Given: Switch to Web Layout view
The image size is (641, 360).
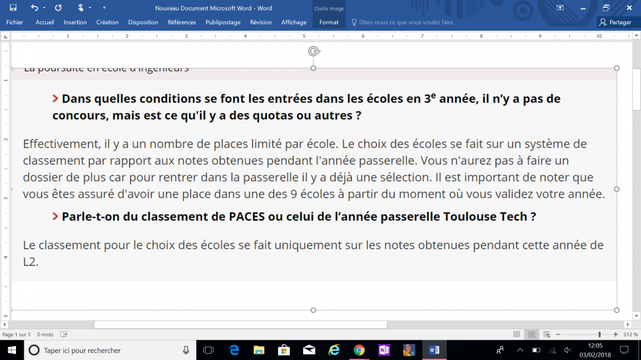Looking at the screenshot, I should pos(547,334).
